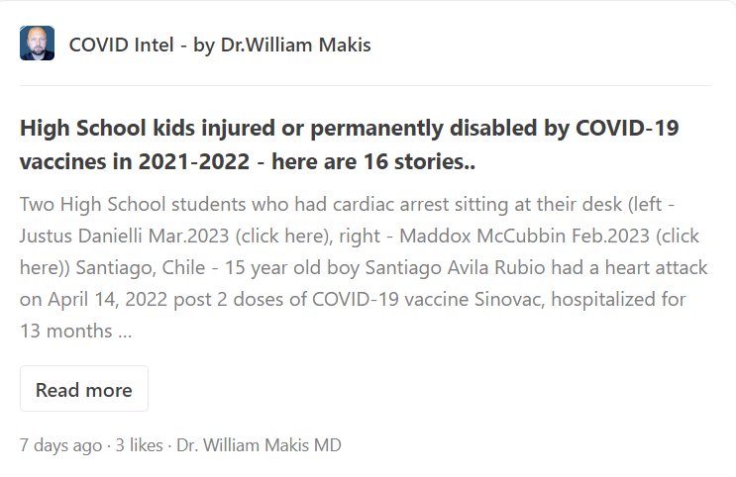Open author Dr. William Makis MD link
Image resolution: width=736 pixels, height=477 pixels.
click(x=260, y=445)
